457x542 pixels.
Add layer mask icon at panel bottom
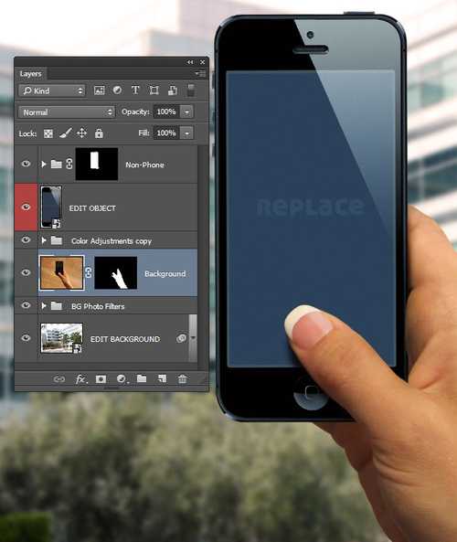click(101, 379)
